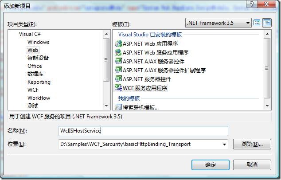
Task: Click the help question mark button
Action: tap(252, 4)
